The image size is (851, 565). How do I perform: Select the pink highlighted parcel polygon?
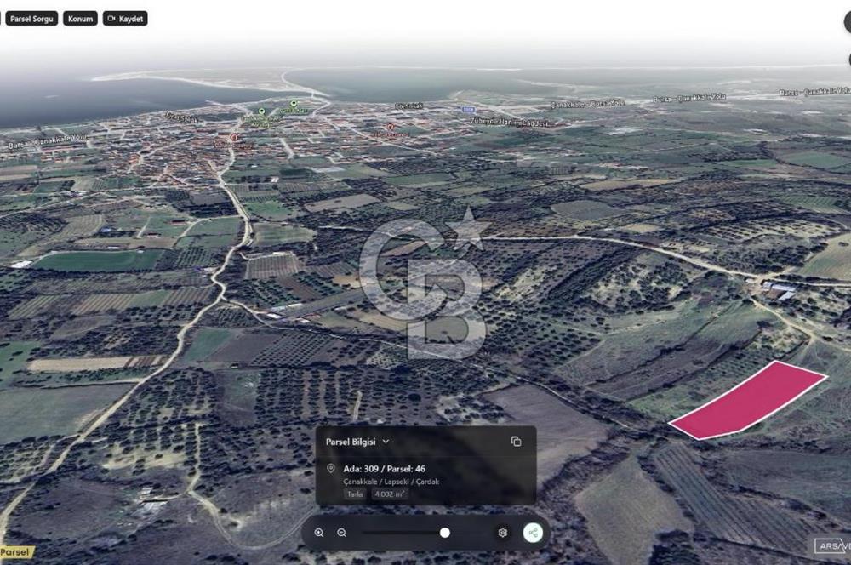tap(747, 401)
